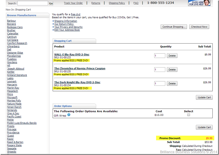Image resolution: width=219 pixels, height=155 pixels.
Task: Follow the free dvd link
Action: pyautogui.click(x=75, y=14)
